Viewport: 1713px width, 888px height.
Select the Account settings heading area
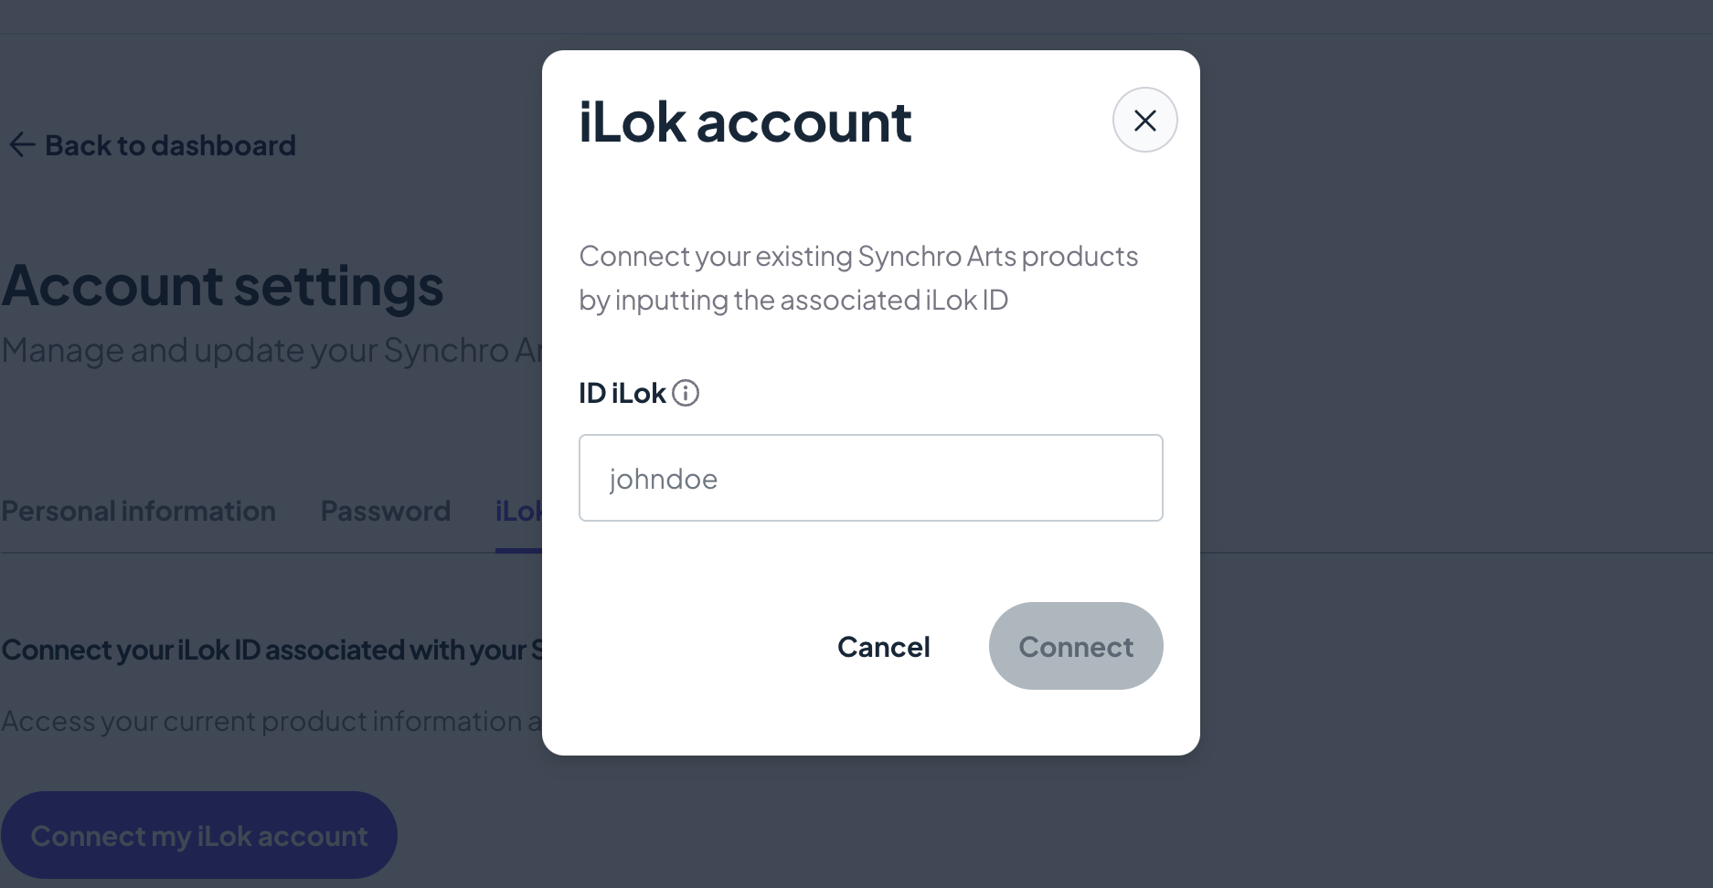click(222, 286)
